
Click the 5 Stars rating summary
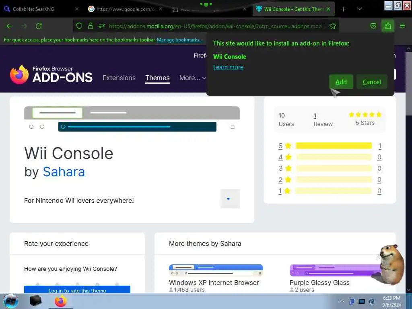tap(365, 119)
